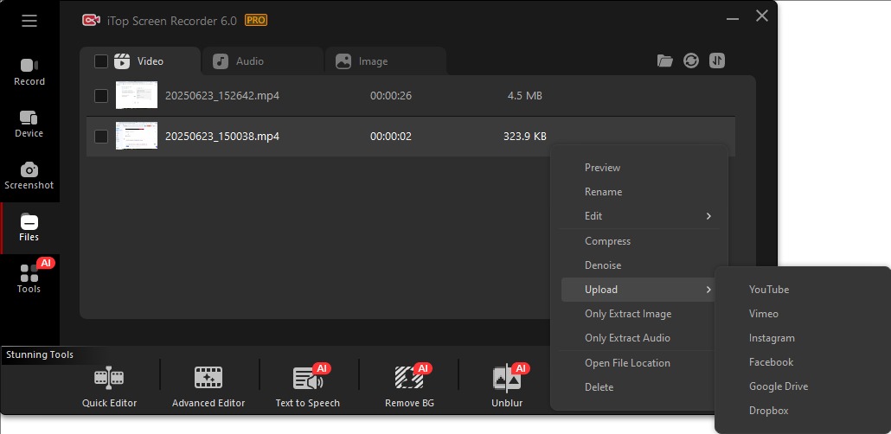Launch the Quick Editor tool
891x434 pixels.
click(109, 387)
